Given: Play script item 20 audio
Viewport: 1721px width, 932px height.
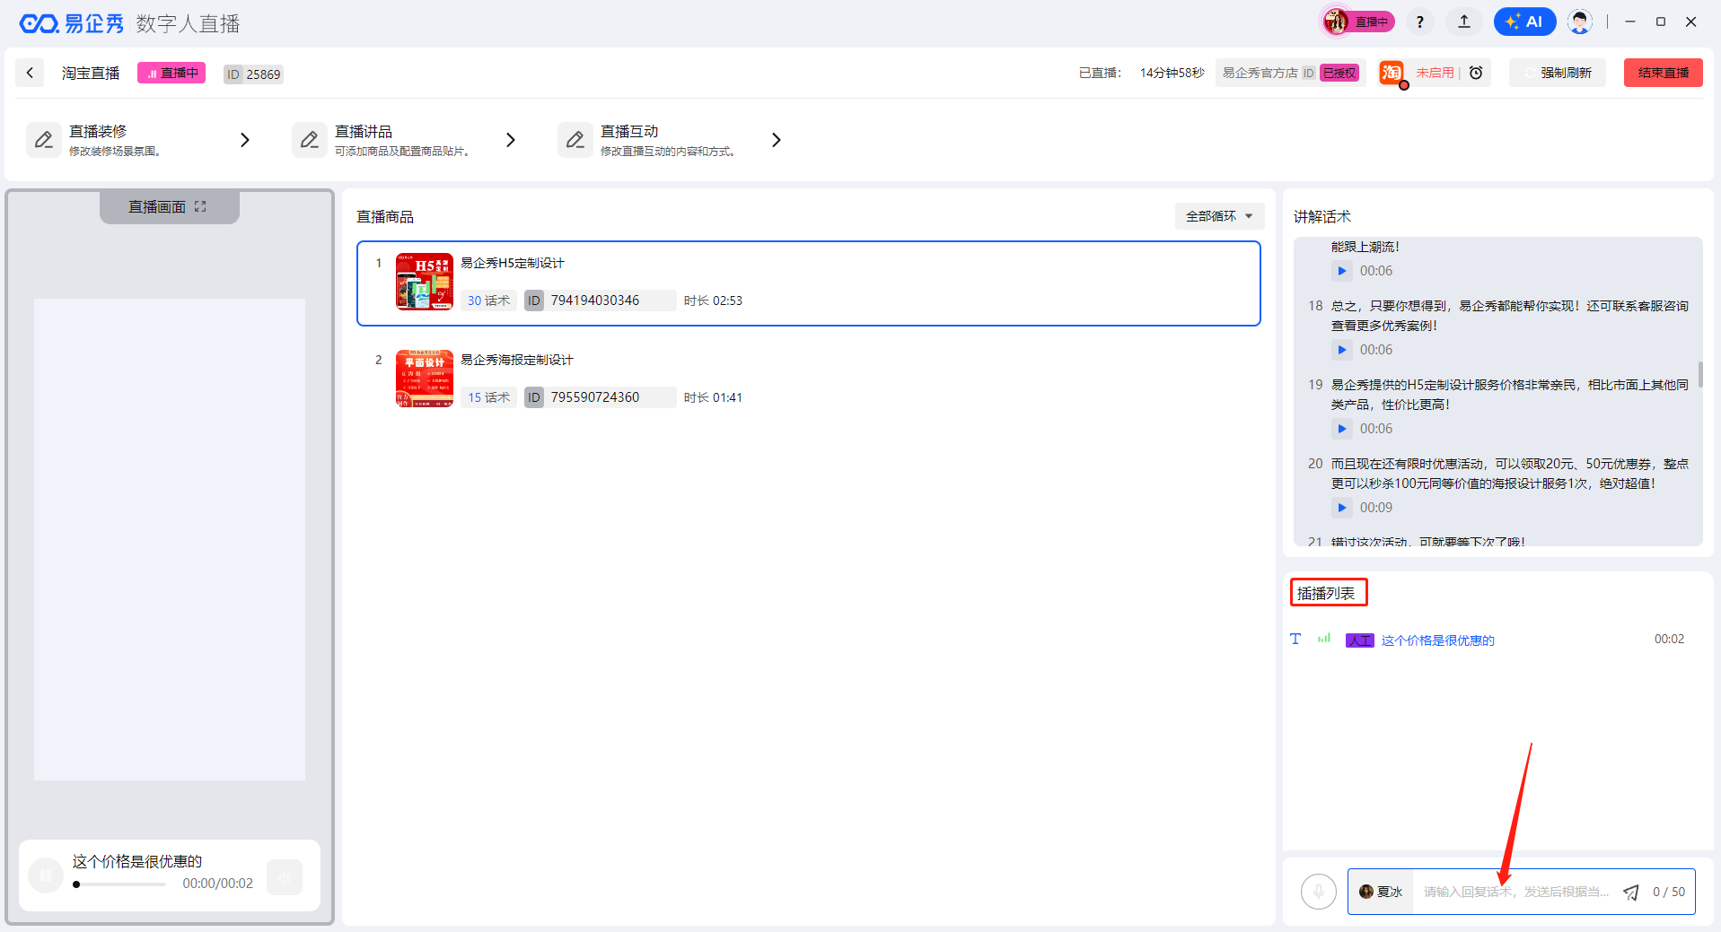Looking at the screenshot, I should click(1341, 508).
